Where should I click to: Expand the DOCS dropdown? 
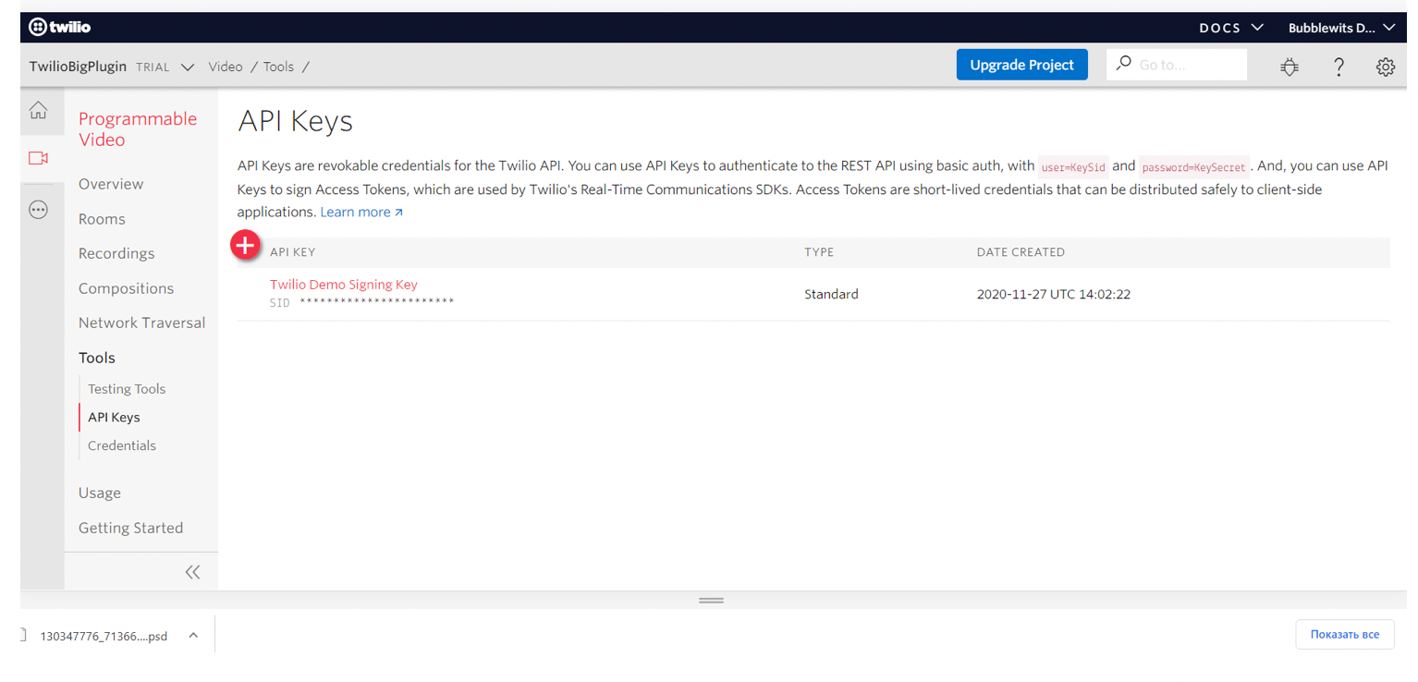click(1231, 28)
